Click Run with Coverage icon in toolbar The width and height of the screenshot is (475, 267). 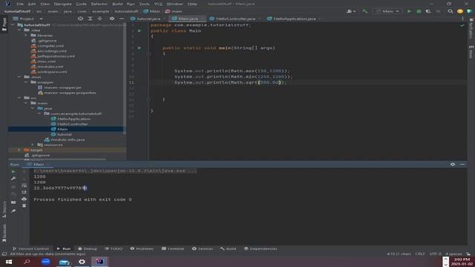tap(428, 11)
